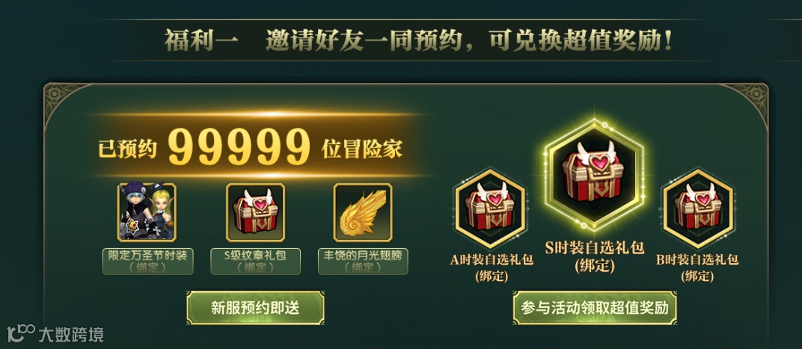The width and height of the screenshot is (802, 349).
Task: Pick the B时装自选礼包 hexagon chest
Action: pos(698,208)
